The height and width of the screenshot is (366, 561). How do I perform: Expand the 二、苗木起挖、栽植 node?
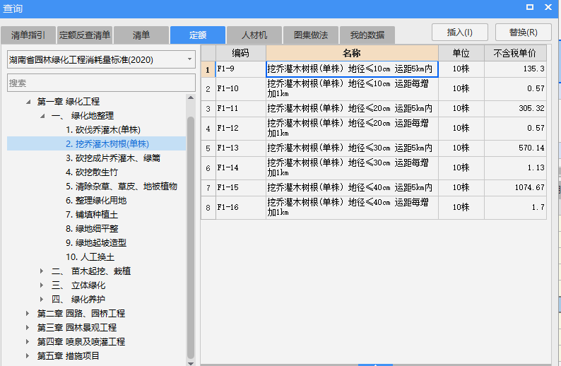pyautogui.click(x=42, y=271)
